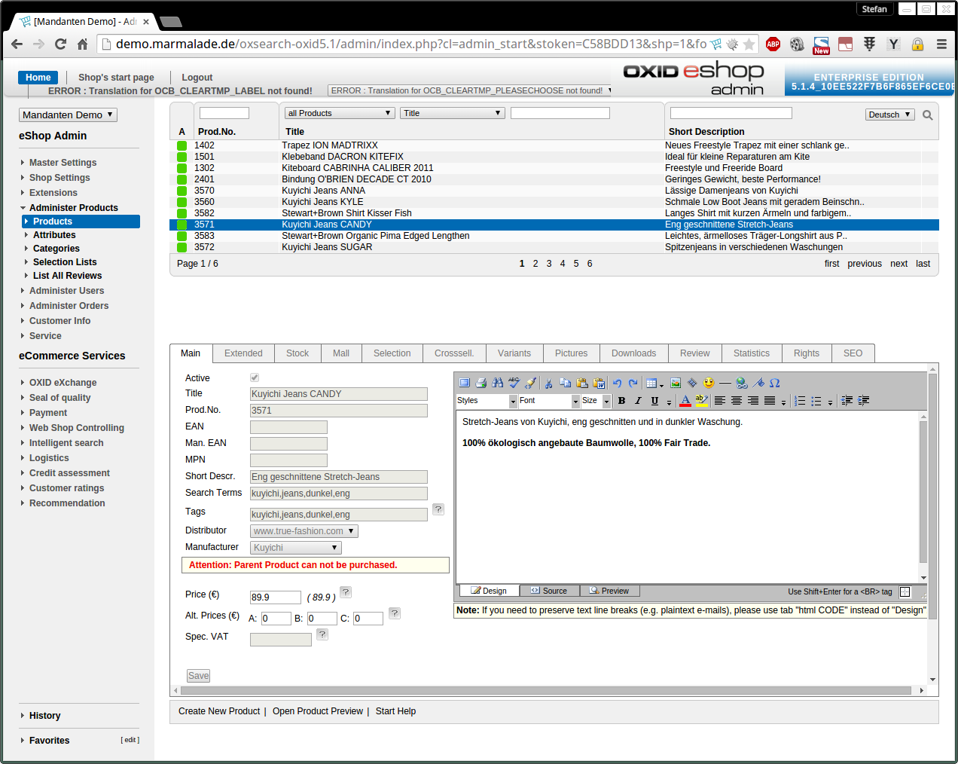The width and height of the screenshot is (958, 764).
Task: Undo the last edit in the editor
Action: click(x=617, y=383)
